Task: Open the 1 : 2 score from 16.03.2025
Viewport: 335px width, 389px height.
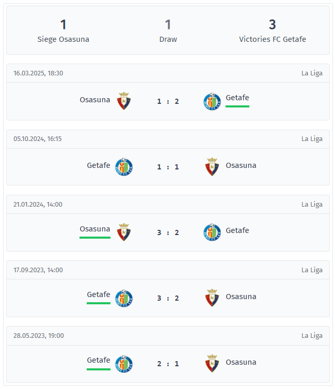Action: pos(168,101)
